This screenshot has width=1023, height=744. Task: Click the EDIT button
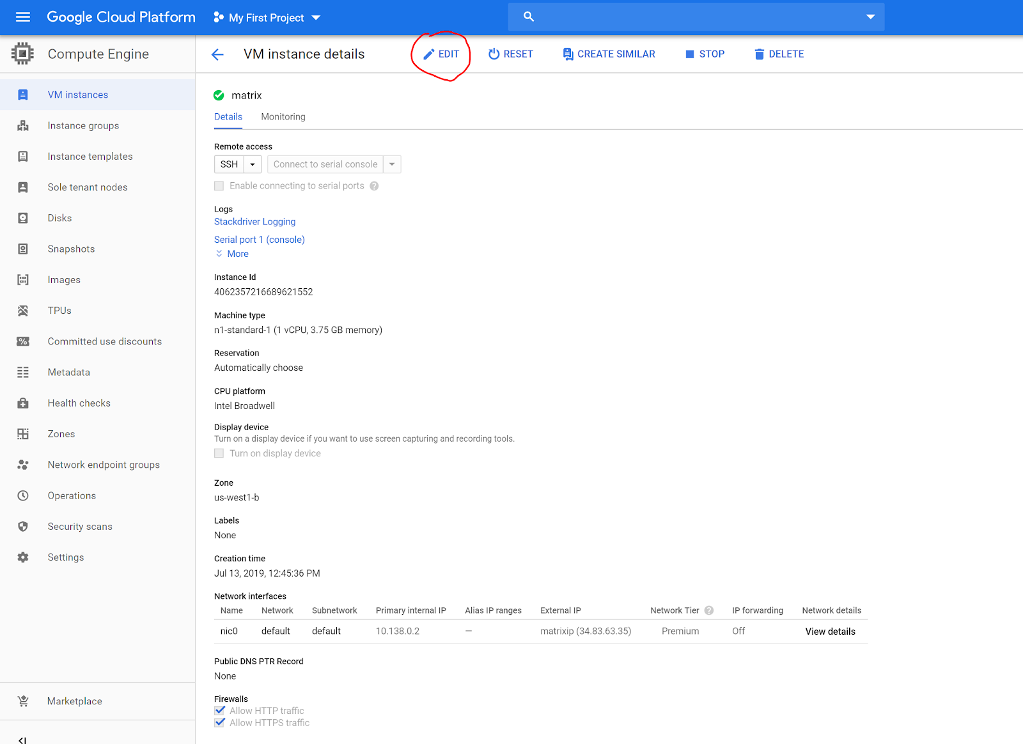click(441, 54)
